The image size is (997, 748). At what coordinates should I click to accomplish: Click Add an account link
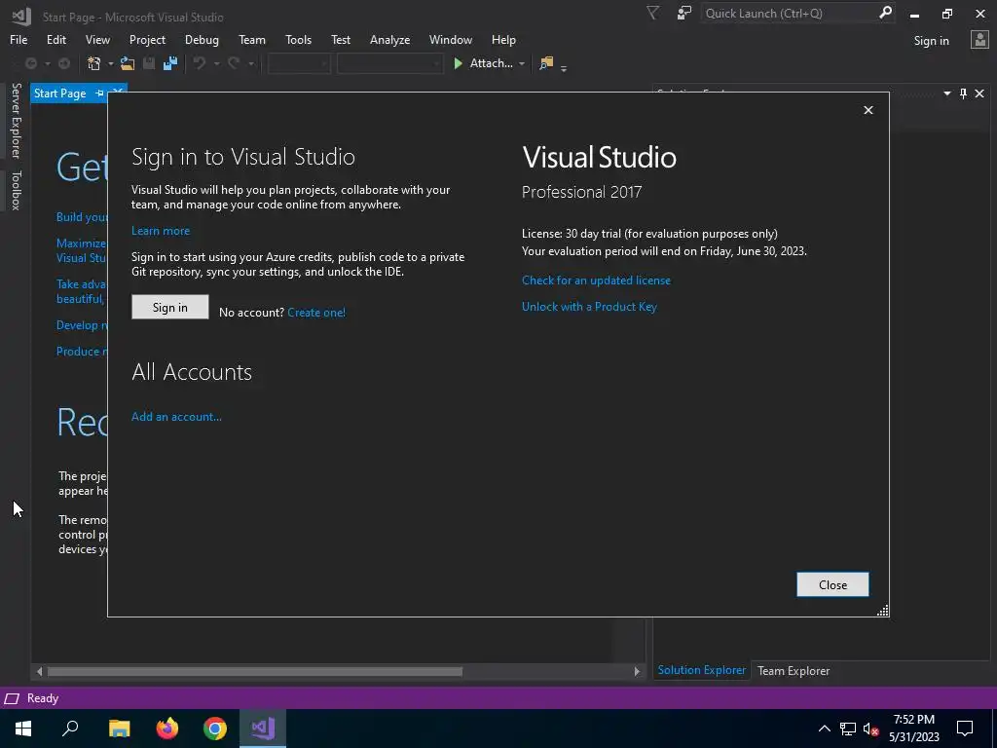tap(176, 417)
